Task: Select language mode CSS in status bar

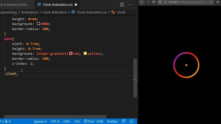Action: (77, 121)
